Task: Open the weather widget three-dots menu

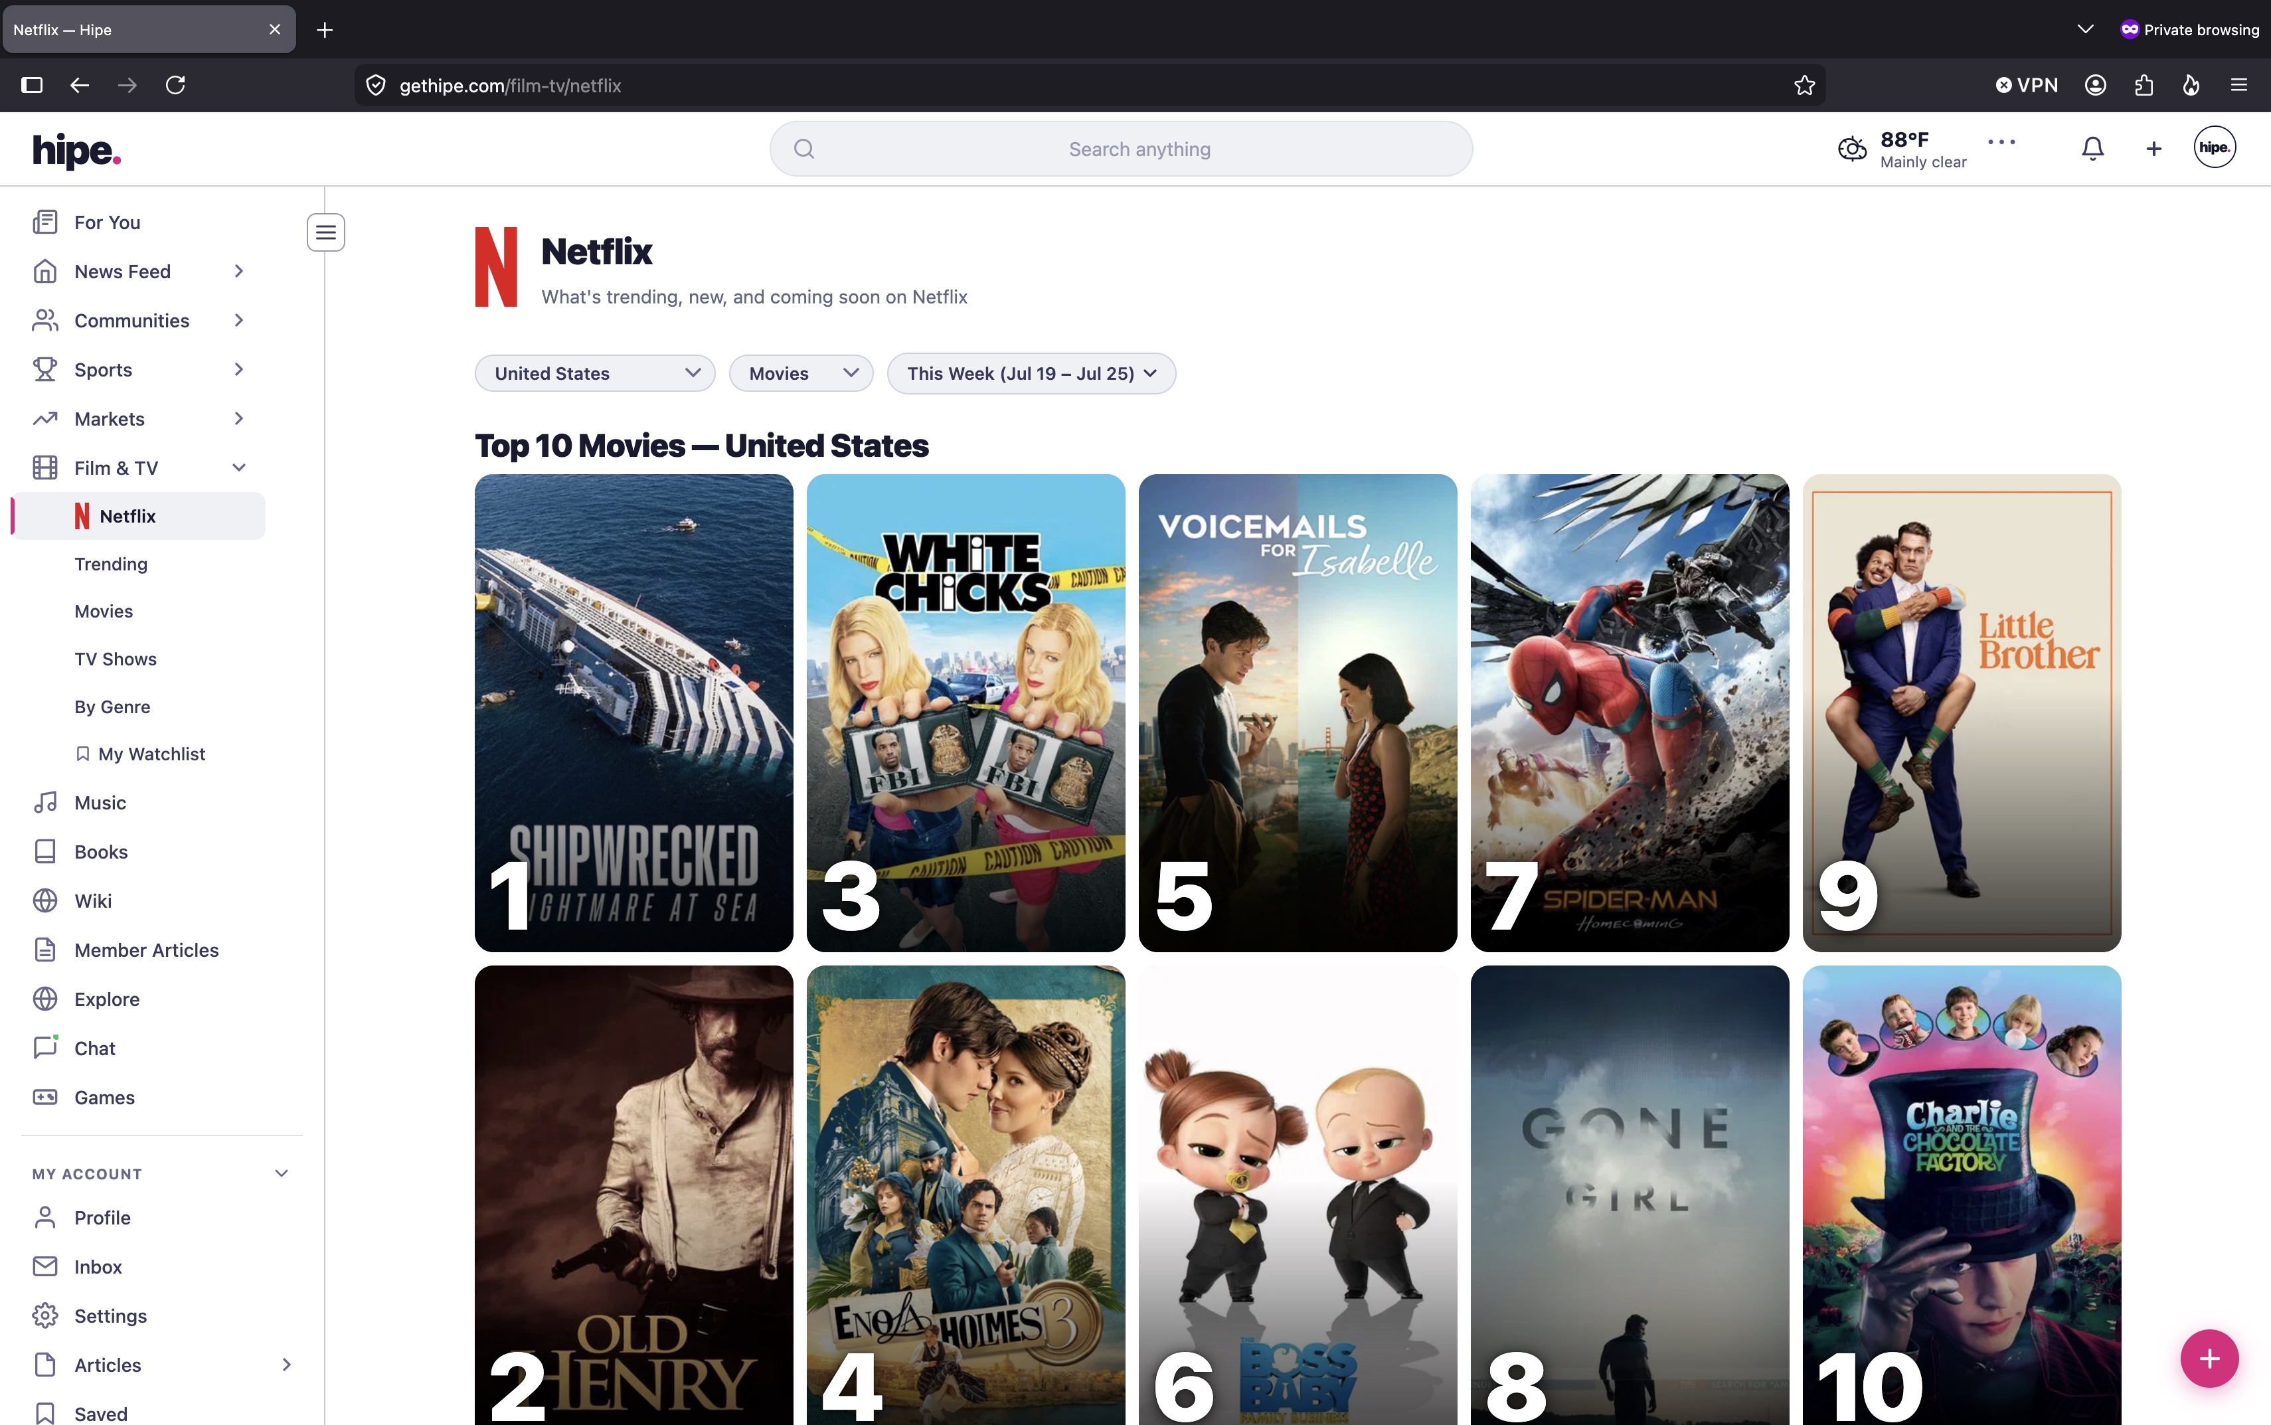Action: tap(2001, 141)
